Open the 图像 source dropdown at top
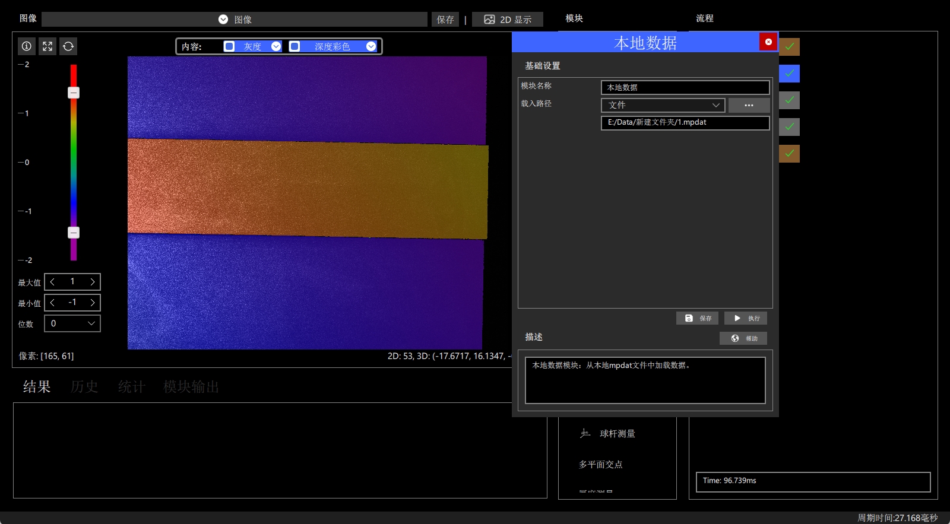 (235, 20)
